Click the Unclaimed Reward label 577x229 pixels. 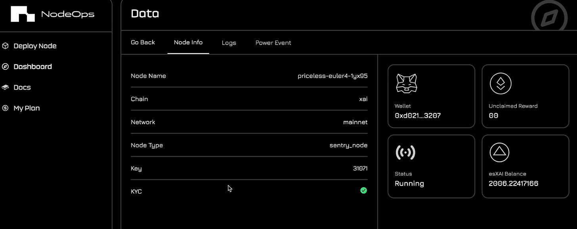[513, 106]
